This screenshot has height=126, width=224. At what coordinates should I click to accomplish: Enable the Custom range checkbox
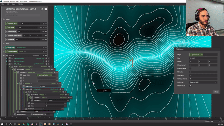190,69
